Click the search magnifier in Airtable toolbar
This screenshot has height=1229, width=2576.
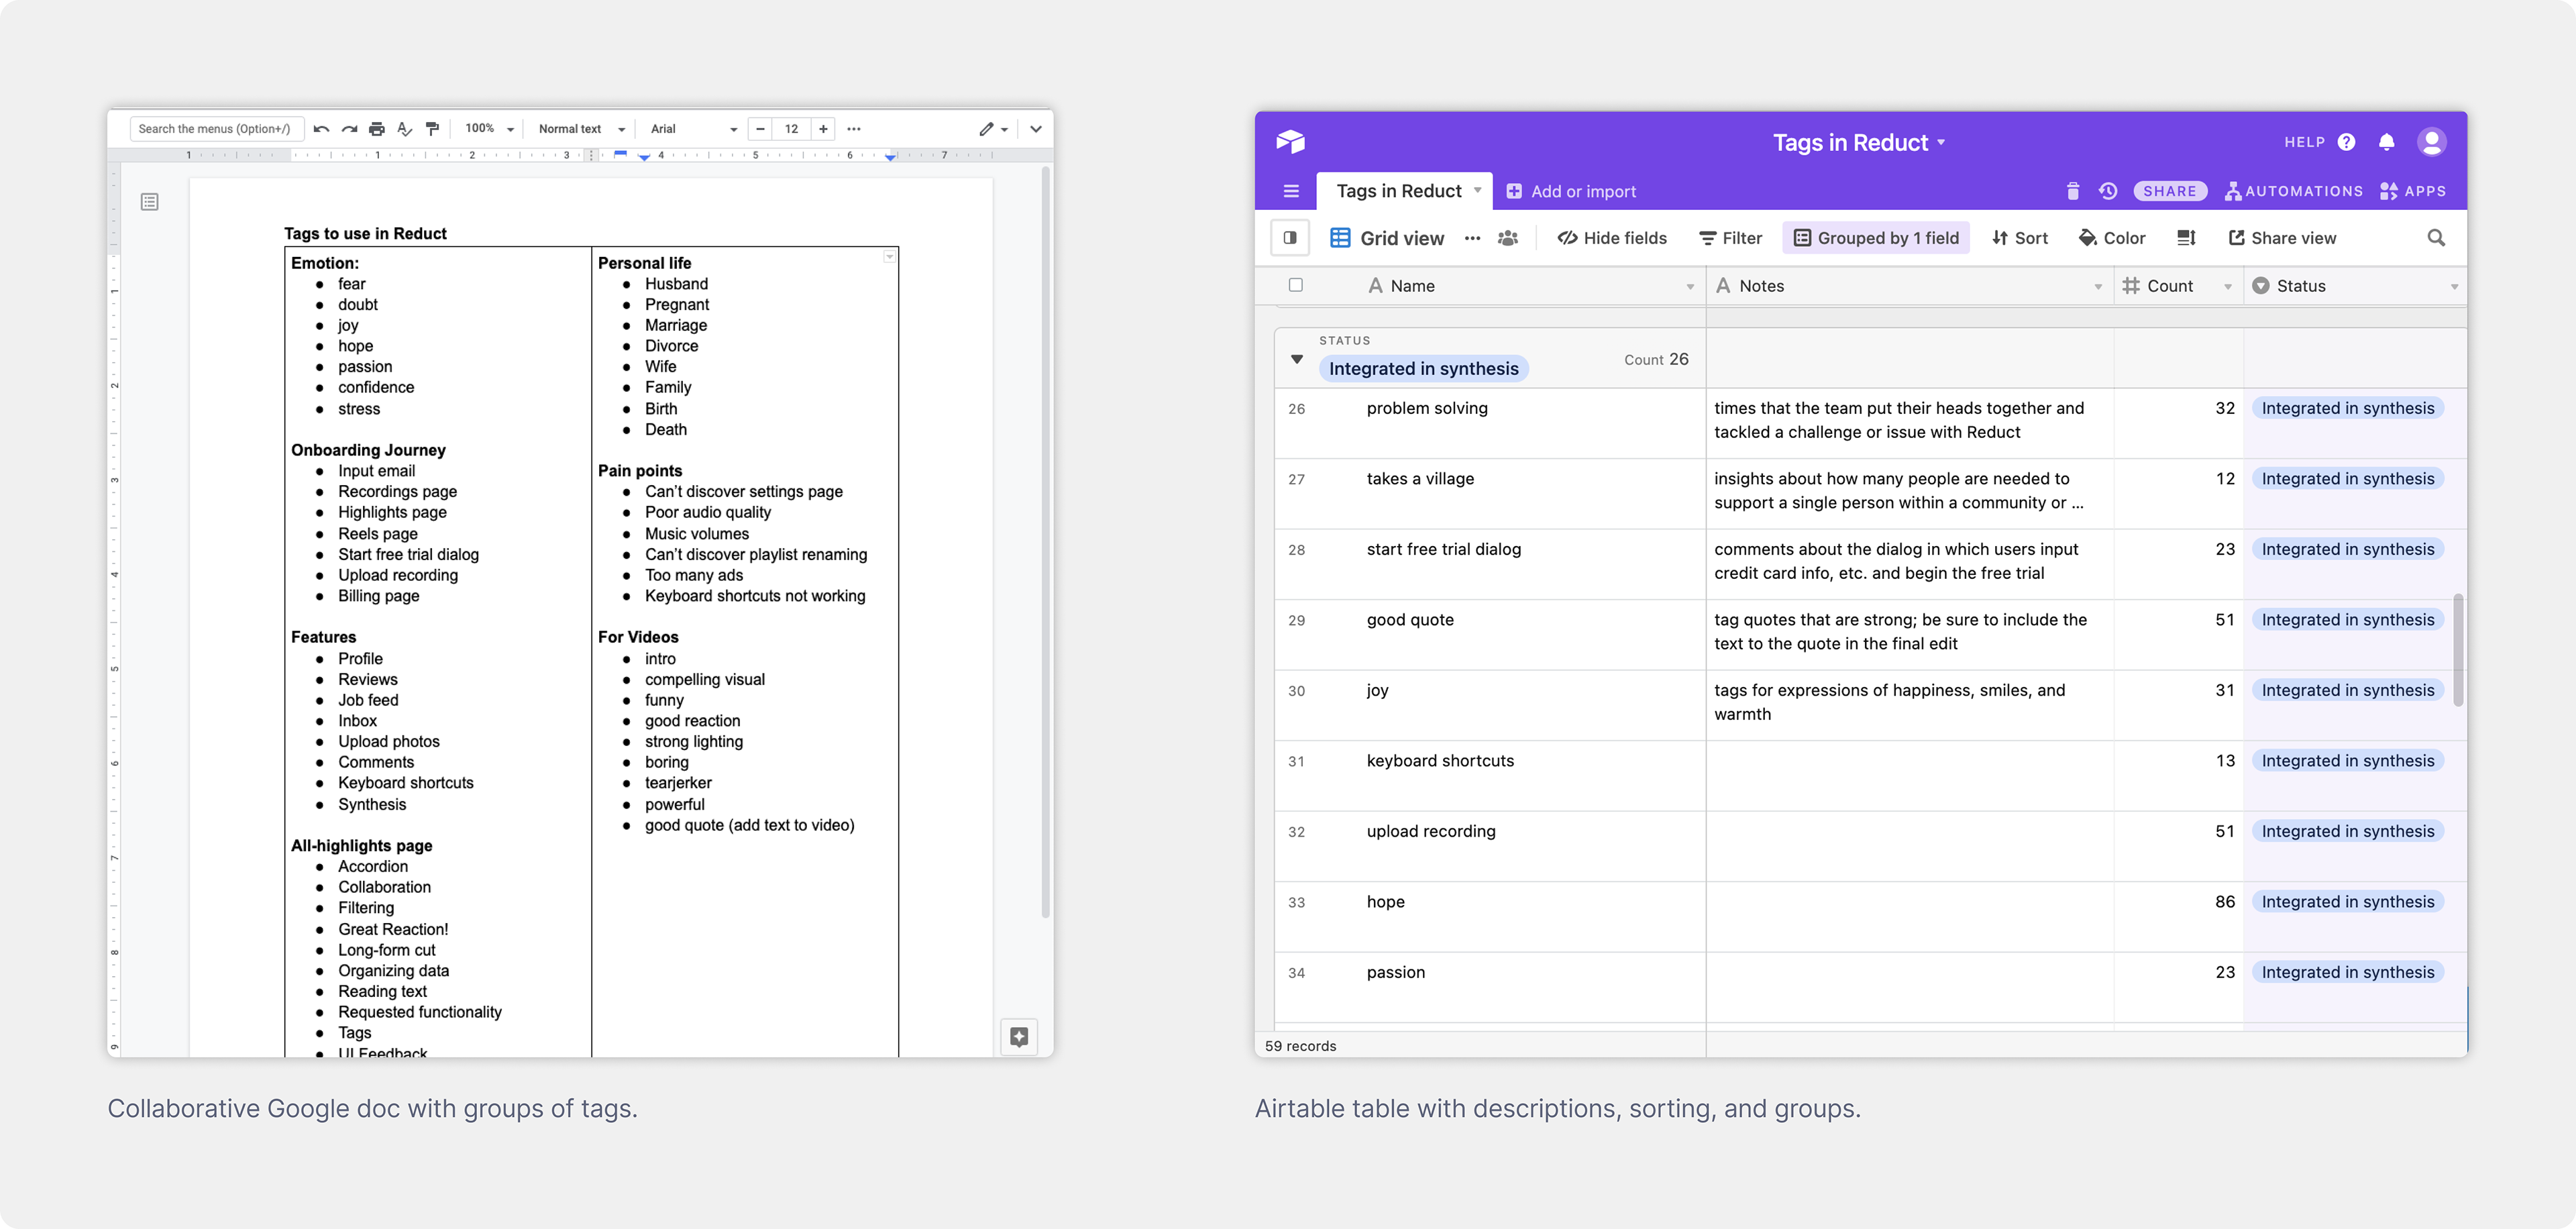tap(2436, 238)
